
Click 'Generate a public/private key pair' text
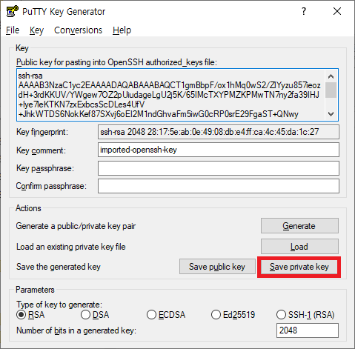(x=76, y=226)
